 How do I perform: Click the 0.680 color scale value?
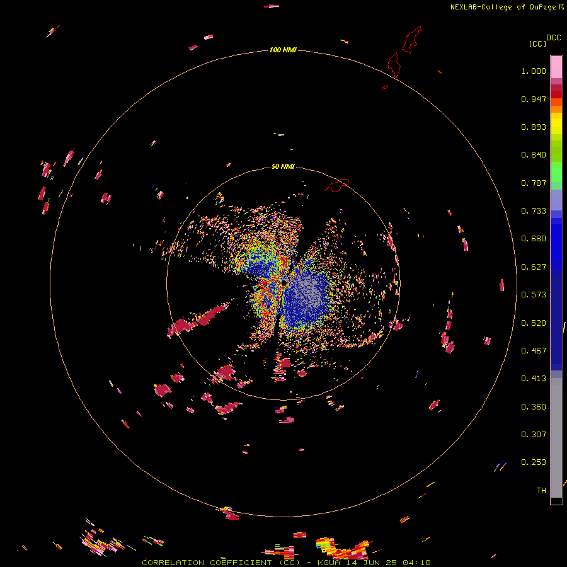coord(534,239)
